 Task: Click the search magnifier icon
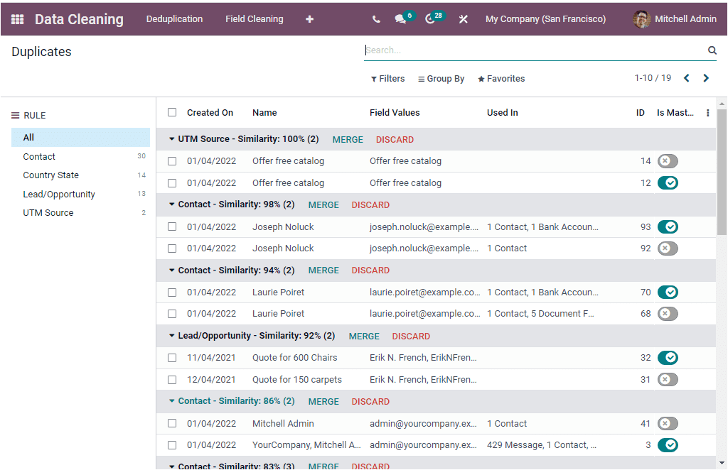712,50
